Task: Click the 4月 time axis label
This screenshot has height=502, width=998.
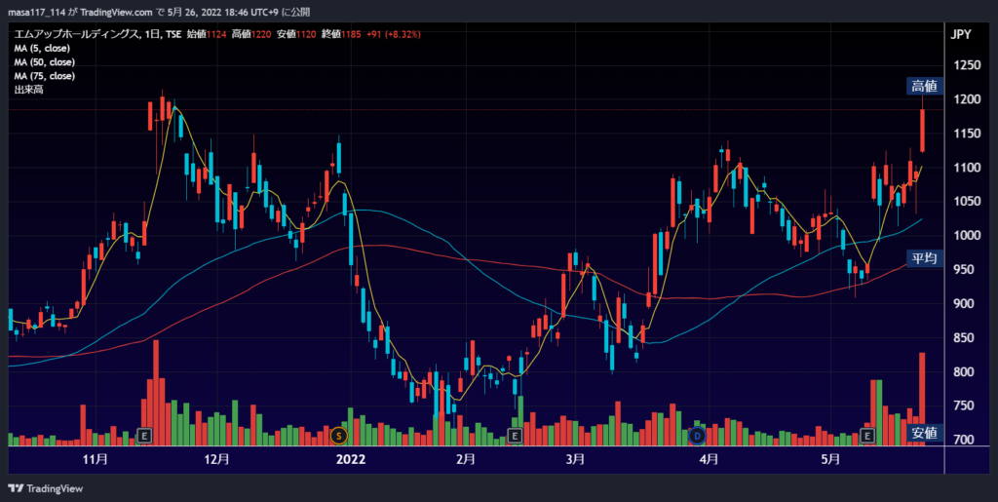Action: [710, 459]
